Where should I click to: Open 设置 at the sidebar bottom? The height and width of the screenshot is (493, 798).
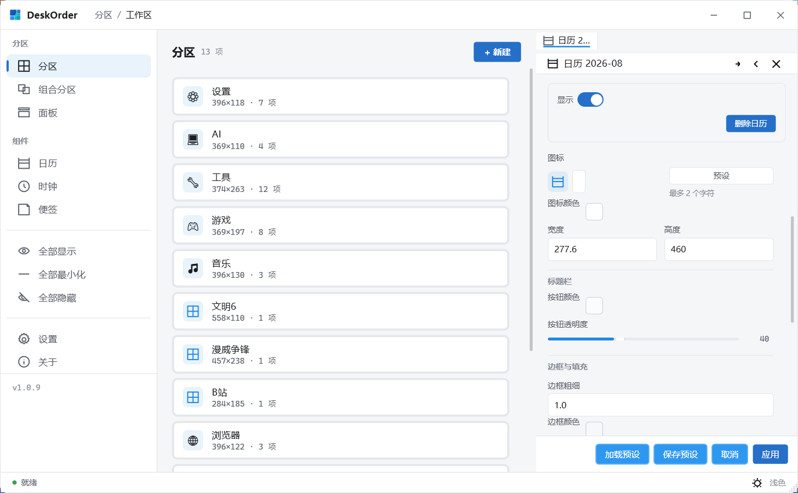79,339
